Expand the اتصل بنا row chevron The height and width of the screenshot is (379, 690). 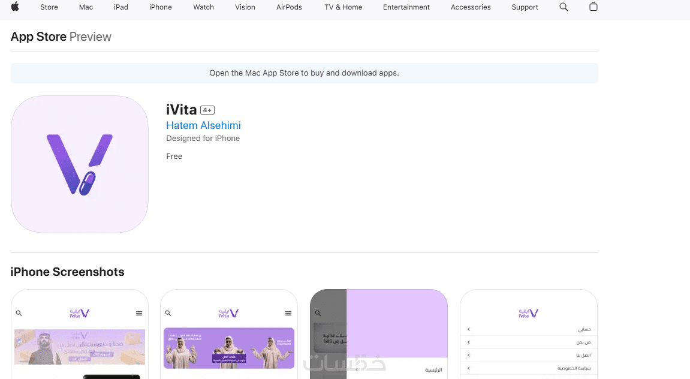point(469,355)
